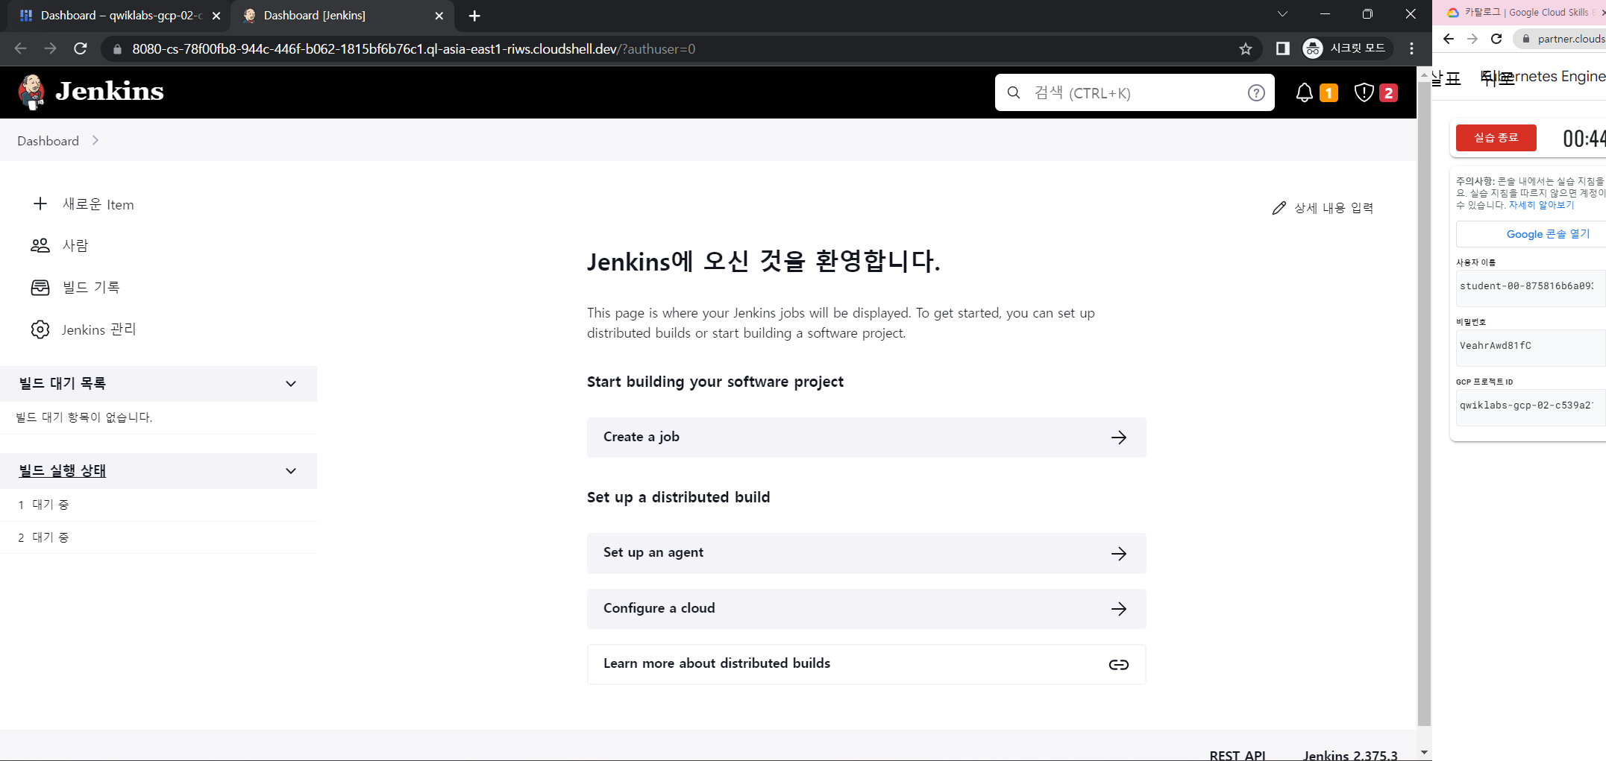The height and width of the screenshot is (761, 1606).
Task: Click 빌드 대기 항목이 없습니다 text
Action: (84, 417)
